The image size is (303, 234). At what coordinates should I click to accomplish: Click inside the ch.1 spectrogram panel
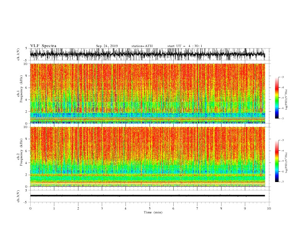pos(148,93)
